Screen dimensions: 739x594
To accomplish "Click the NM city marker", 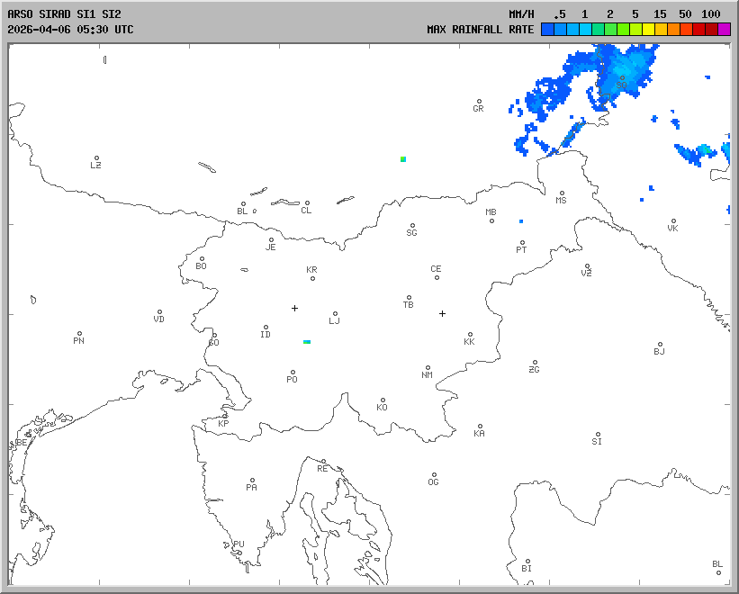I will [428, 368].
